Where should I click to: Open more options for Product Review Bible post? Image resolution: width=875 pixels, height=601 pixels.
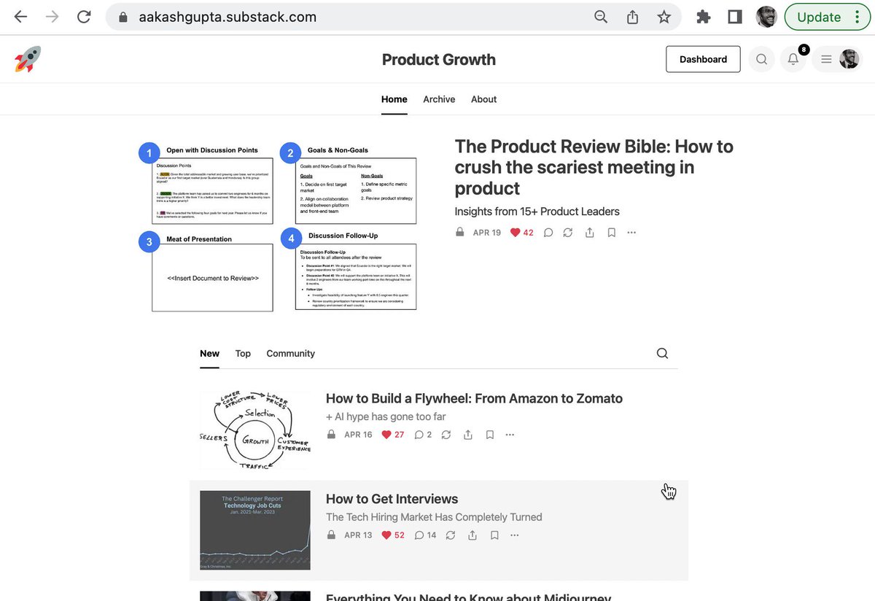click(631, 233)
